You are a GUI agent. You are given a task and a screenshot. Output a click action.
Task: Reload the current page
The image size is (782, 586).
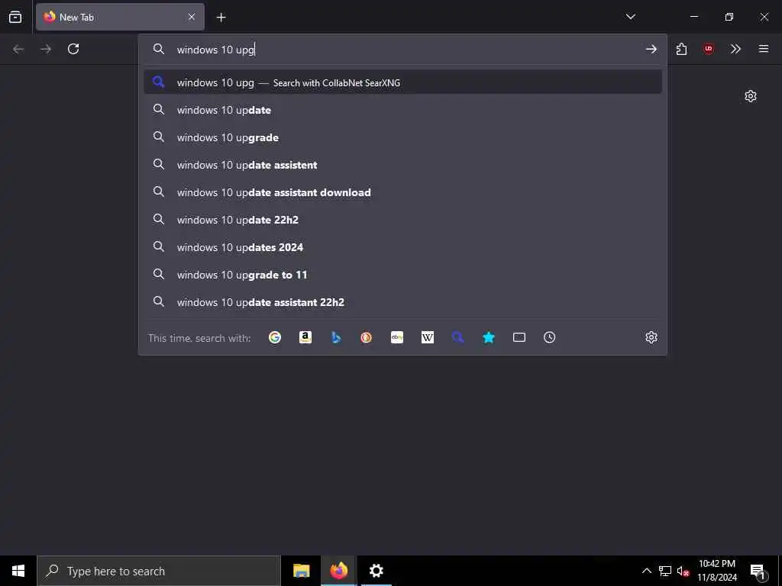[73, 49]
